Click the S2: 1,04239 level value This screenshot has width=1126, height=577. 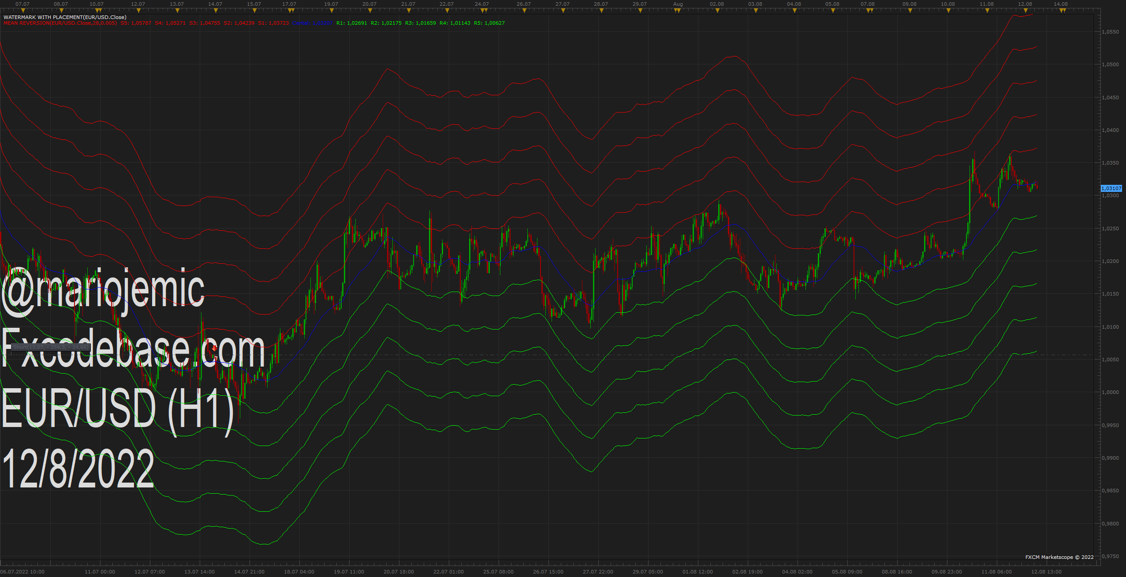(x=239, y=23)
